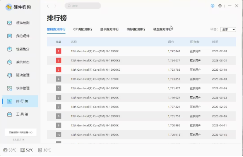Screen dimensions: 243x157
Task: Click the GPU temperature 52°C indicator
Action: pos(27,150)
